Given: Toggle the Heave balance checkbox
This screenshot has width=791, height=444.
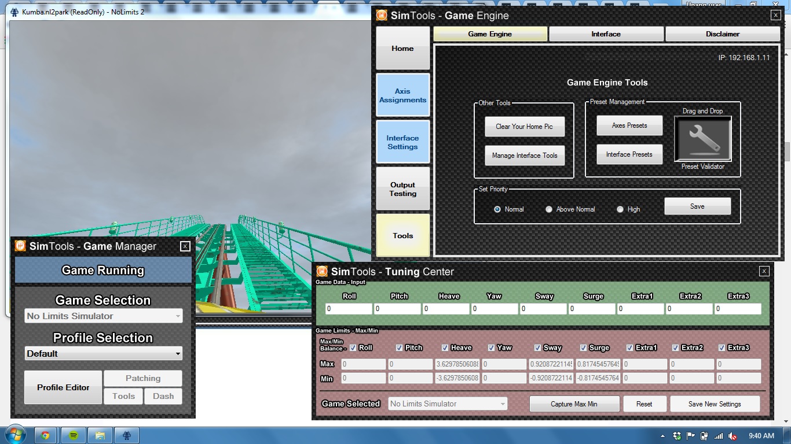Looking at the screenshot, I should coord(445,347).
